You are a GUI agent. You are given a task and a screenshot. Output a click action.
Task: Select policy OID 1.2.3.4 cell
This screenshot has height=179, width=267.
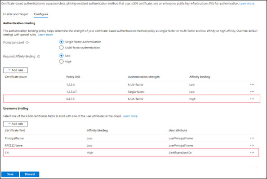coord(71,85)
